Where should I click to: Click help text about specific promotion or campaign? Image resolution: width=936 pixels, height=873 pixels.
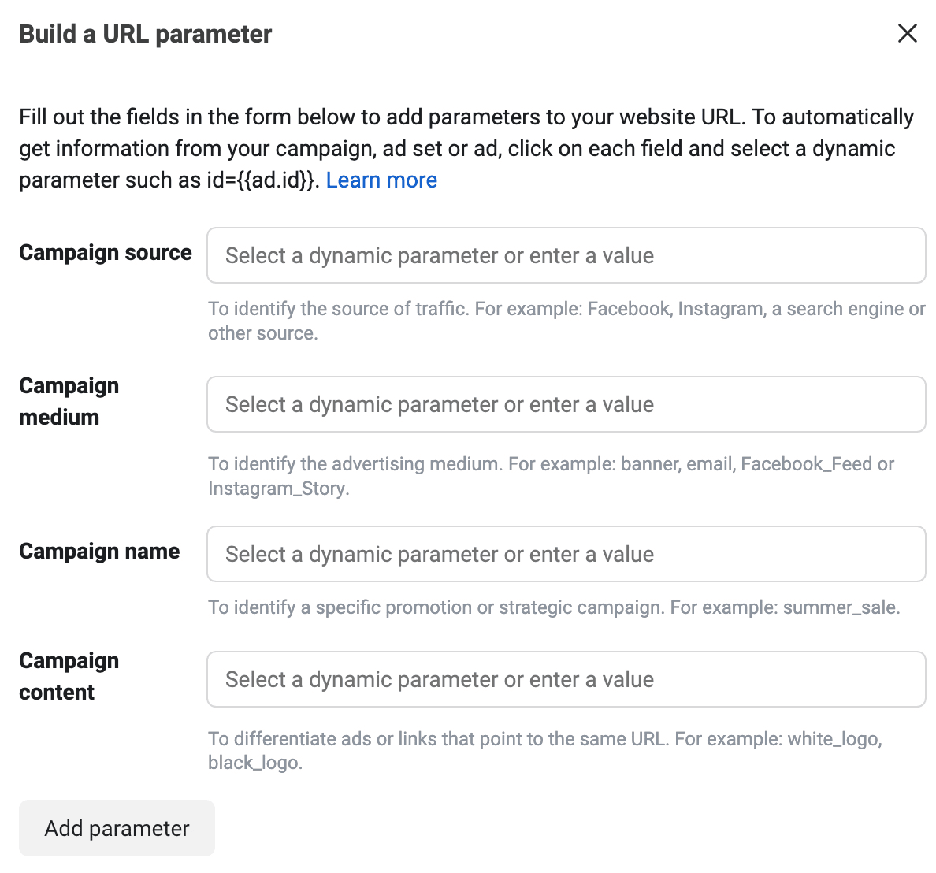553,607
